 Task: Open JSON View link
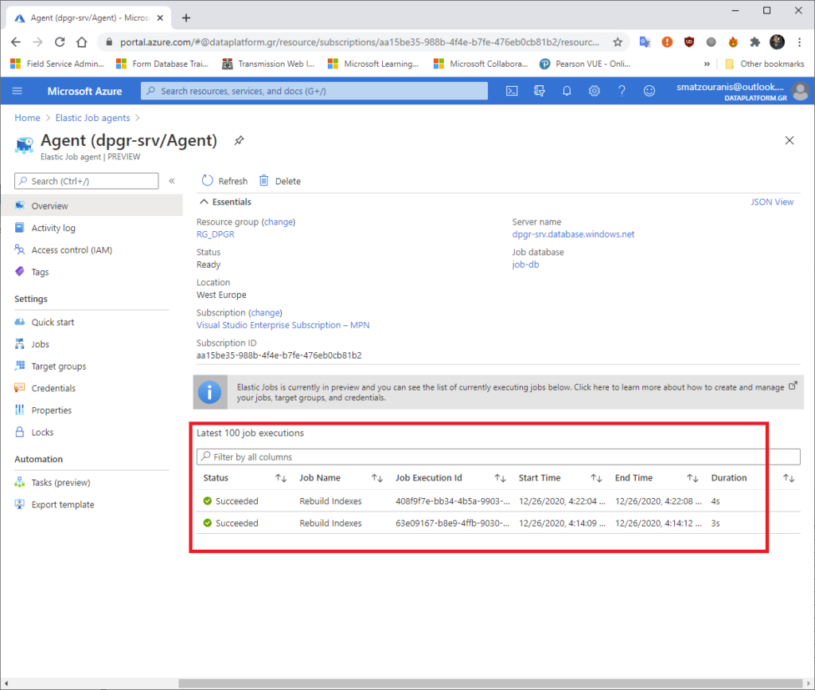coord(772,202)
